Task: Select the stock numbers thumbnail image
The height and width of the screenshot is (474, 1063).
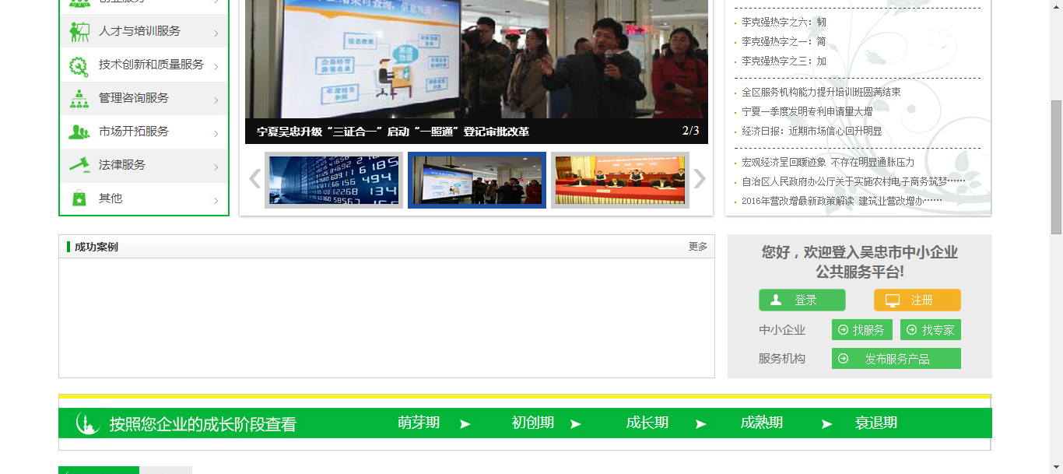Action: click(334, 180)
